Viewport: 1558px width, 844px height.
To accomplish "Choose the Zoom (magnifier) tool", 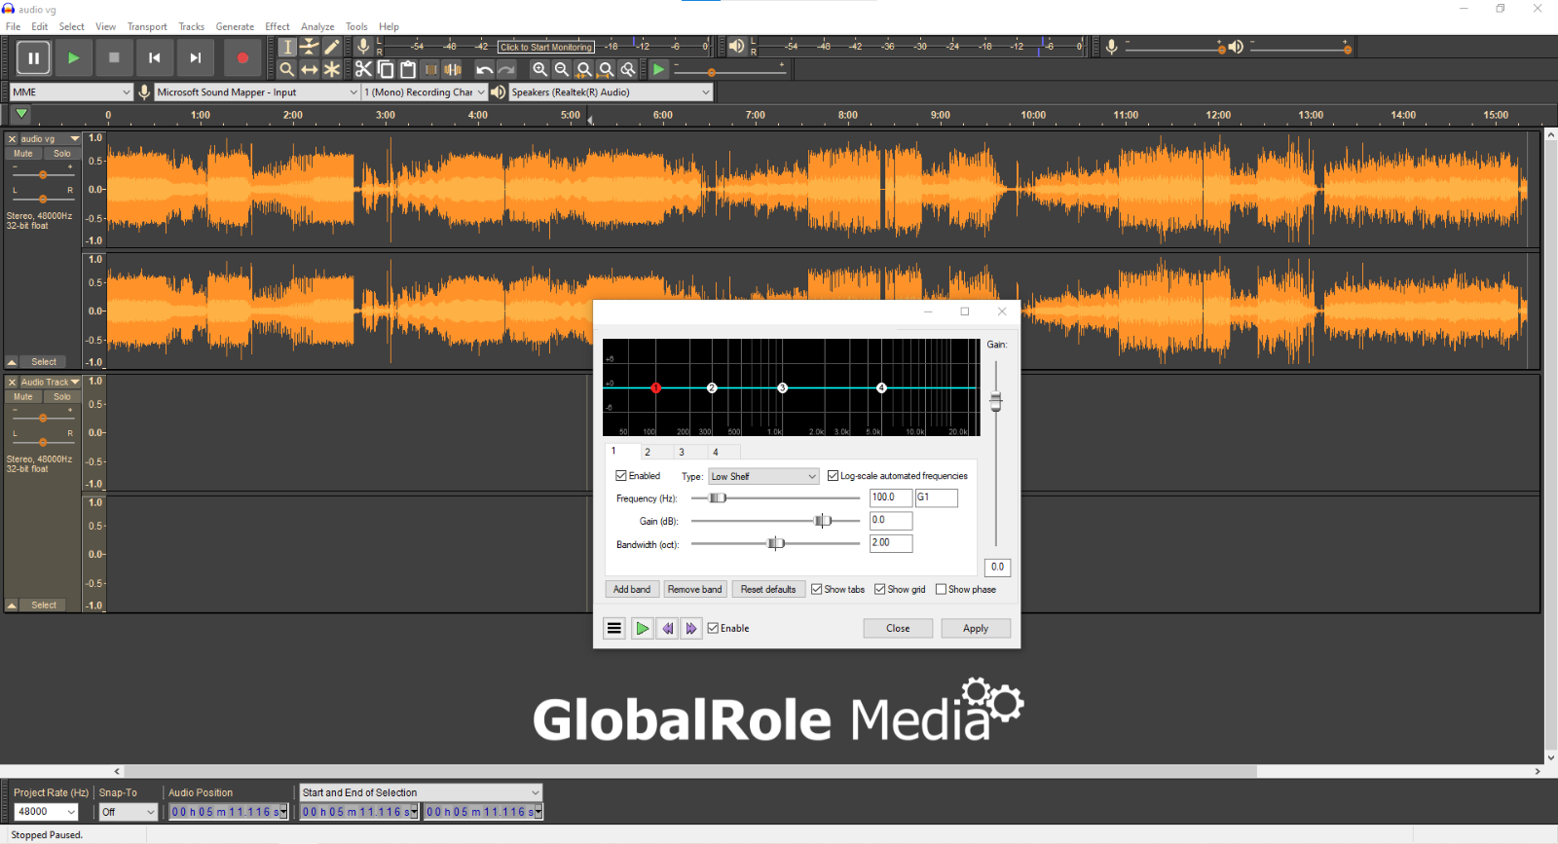I will tap(287, 69).
